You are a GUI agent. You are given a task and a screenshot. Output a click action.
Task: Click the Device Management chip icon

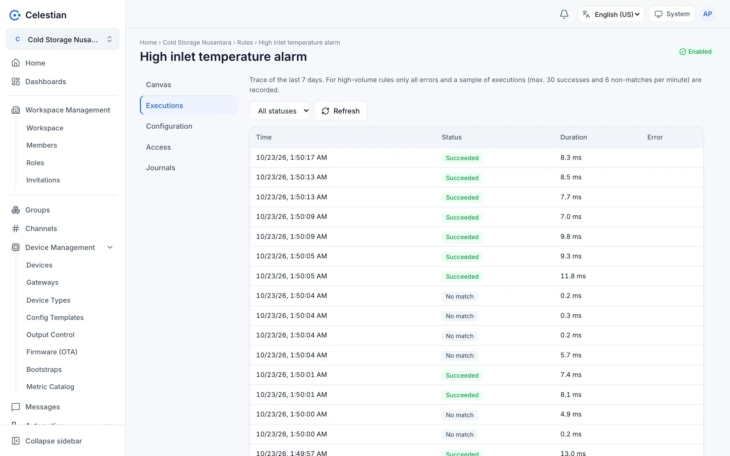pos(16,247)
